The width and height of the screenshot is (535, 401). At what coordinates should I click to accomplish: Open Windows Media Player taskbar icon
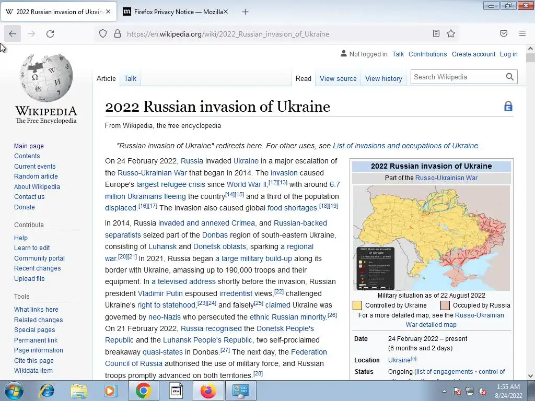point(111,391)
